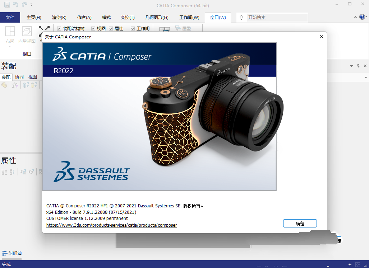Screen dimensions: 369x268
Task: Select the 窗口(W) ribbon tab
Action: pyautogui.click(x=218, y=17)
